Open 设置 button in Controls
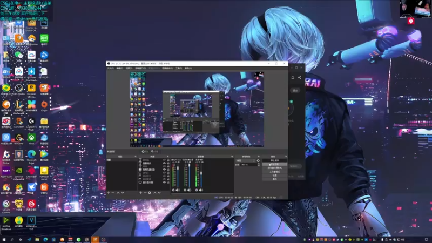The image size is (432, 243). point(275,175)
